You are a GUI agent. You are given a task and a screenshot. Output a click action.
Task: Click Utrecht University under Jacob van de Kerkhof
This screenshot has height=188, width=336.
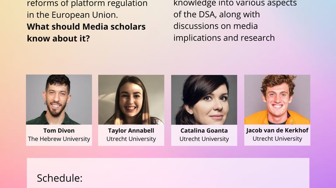pos(277,139)
